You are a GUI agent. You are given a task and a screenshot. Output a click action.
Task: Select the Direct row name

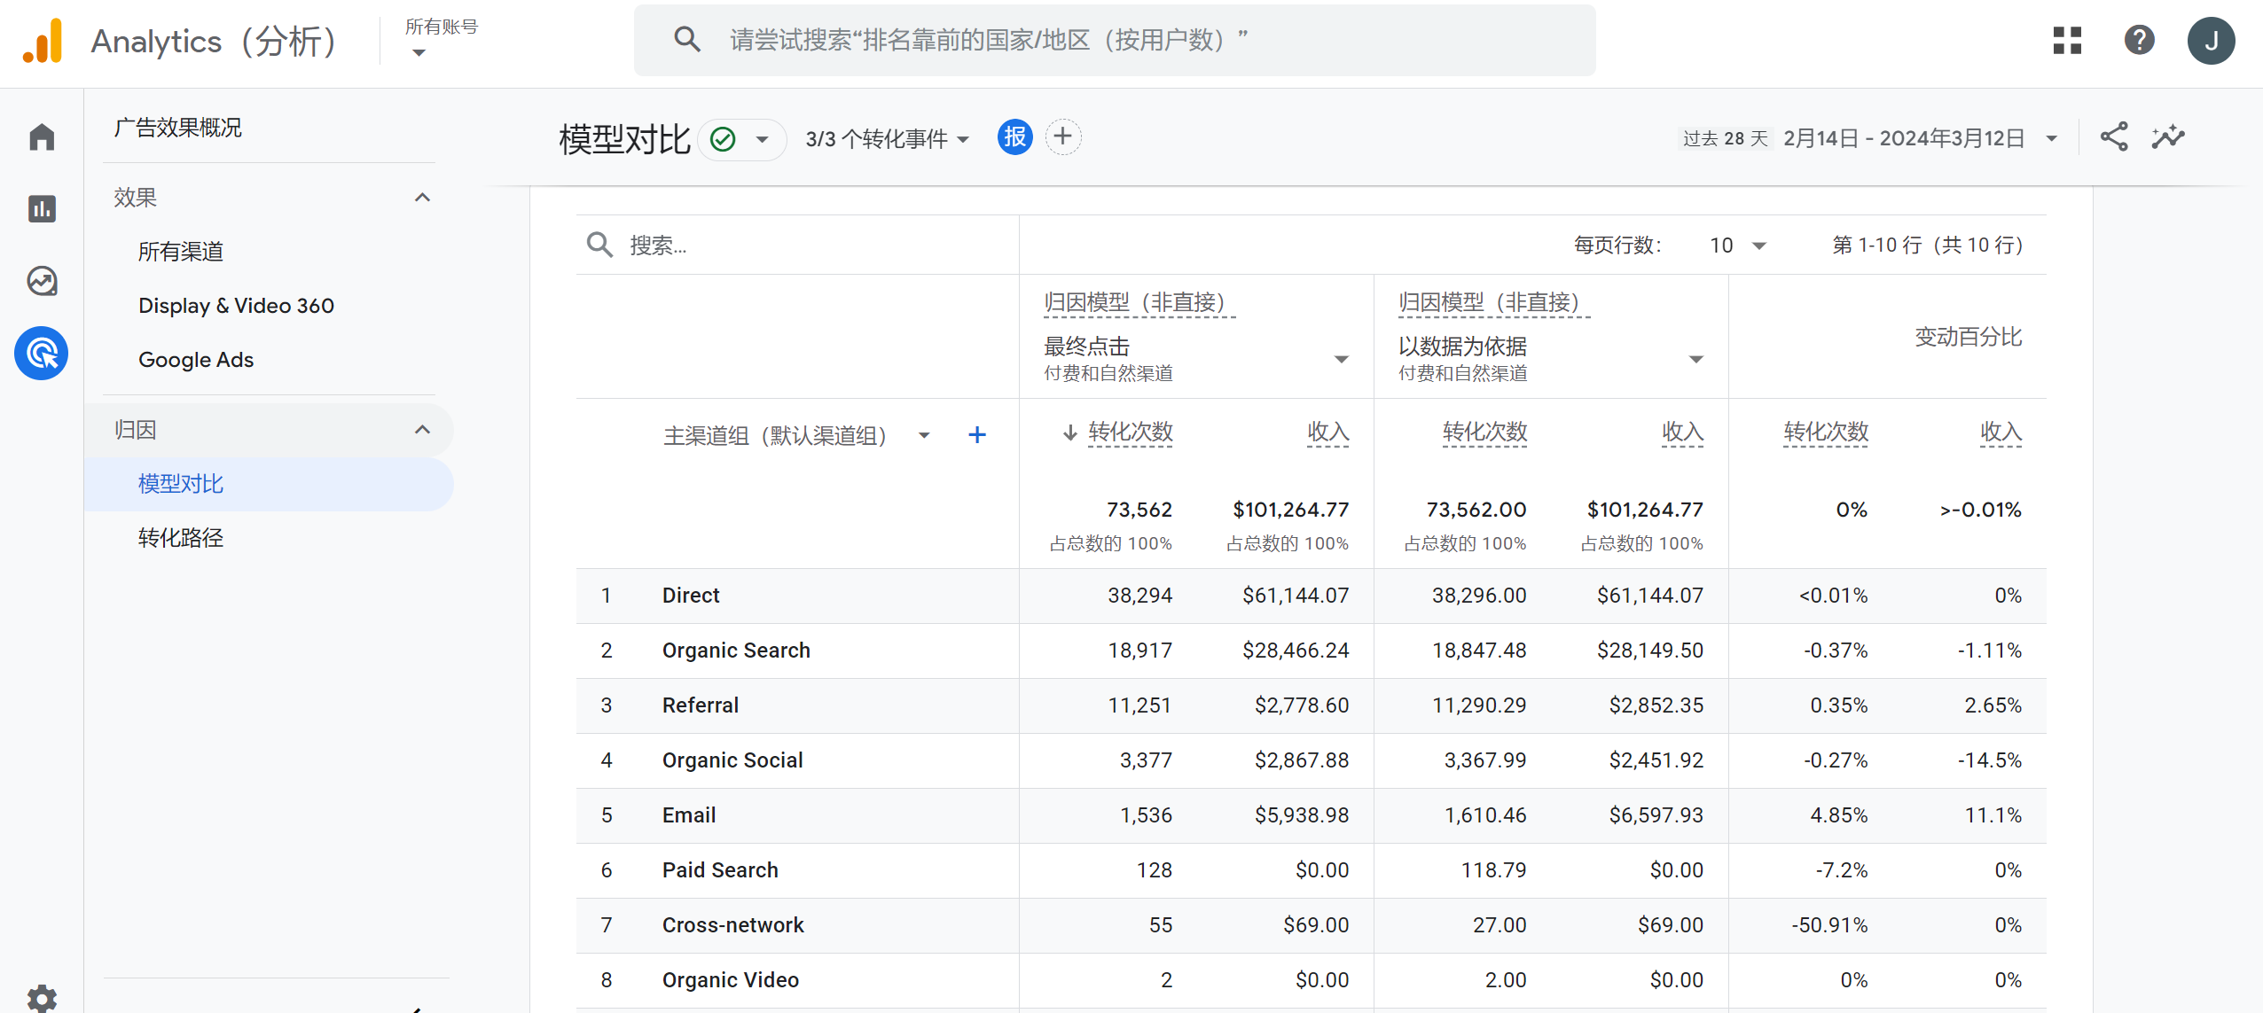pos(691,596)
